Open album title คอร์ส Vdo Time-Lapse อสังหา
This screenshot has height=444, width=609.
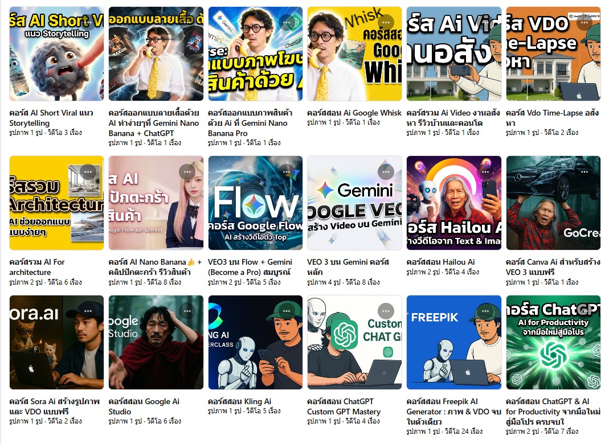(552, 118)
